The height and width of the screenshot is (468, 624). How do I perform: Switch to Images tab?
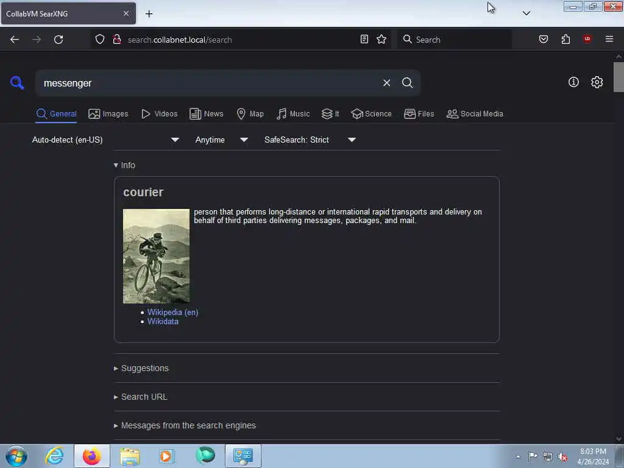pyautogui.click(x=108, y=114)
